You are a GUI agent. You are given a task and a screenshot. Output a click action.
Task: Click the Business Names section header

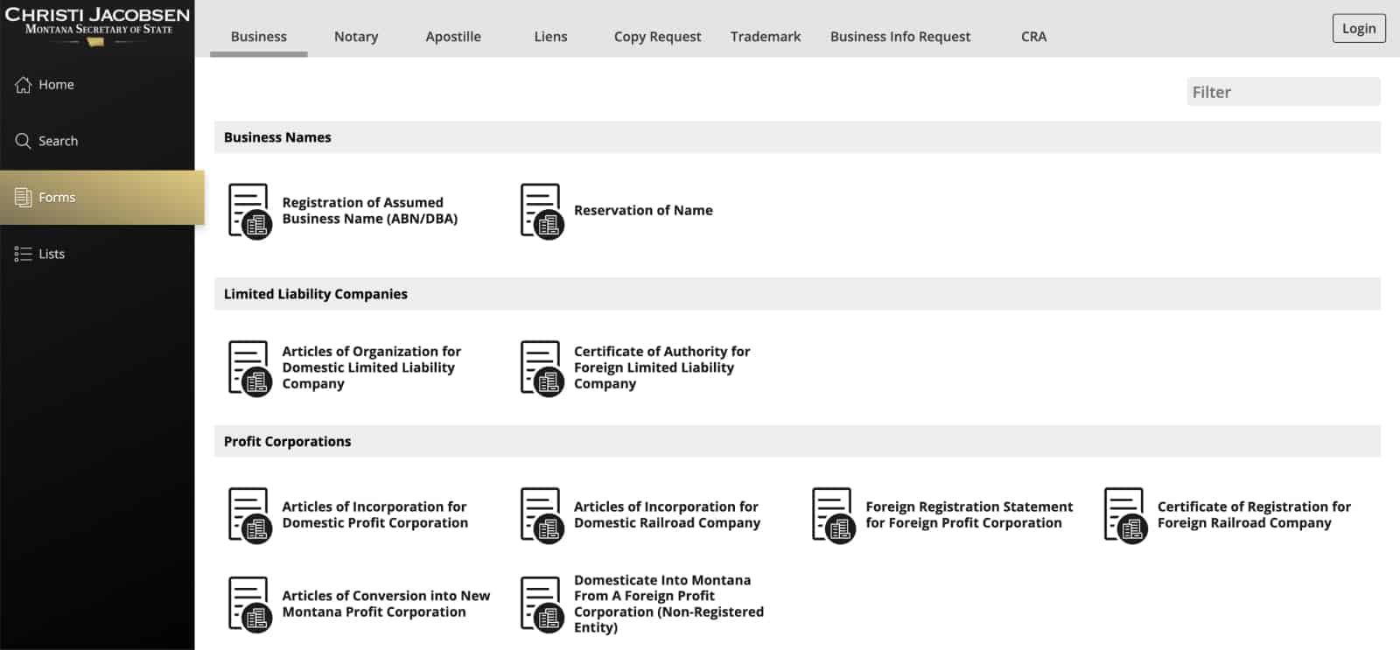tap(797, 137)
